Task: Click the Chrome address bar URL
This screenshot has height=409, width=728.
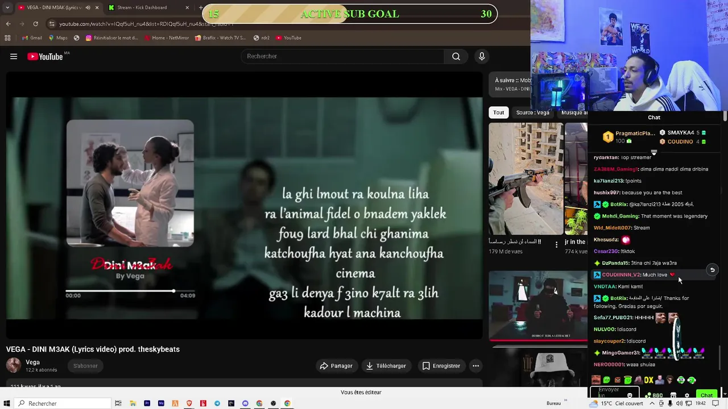Action: point(146,24)
